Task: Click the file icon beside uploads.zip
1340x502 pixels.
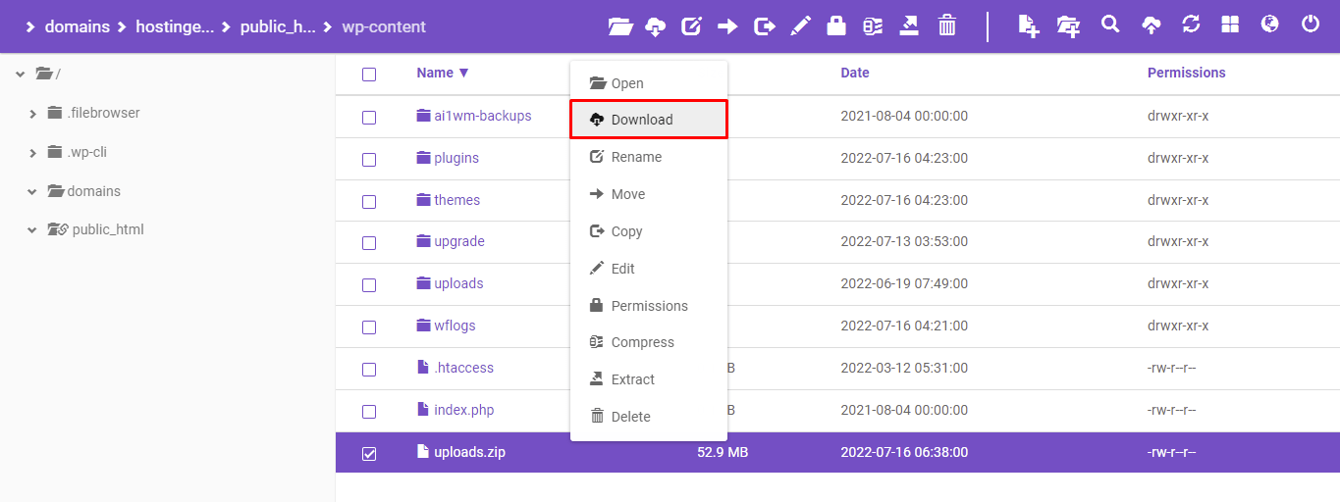Action: point(423,452)
